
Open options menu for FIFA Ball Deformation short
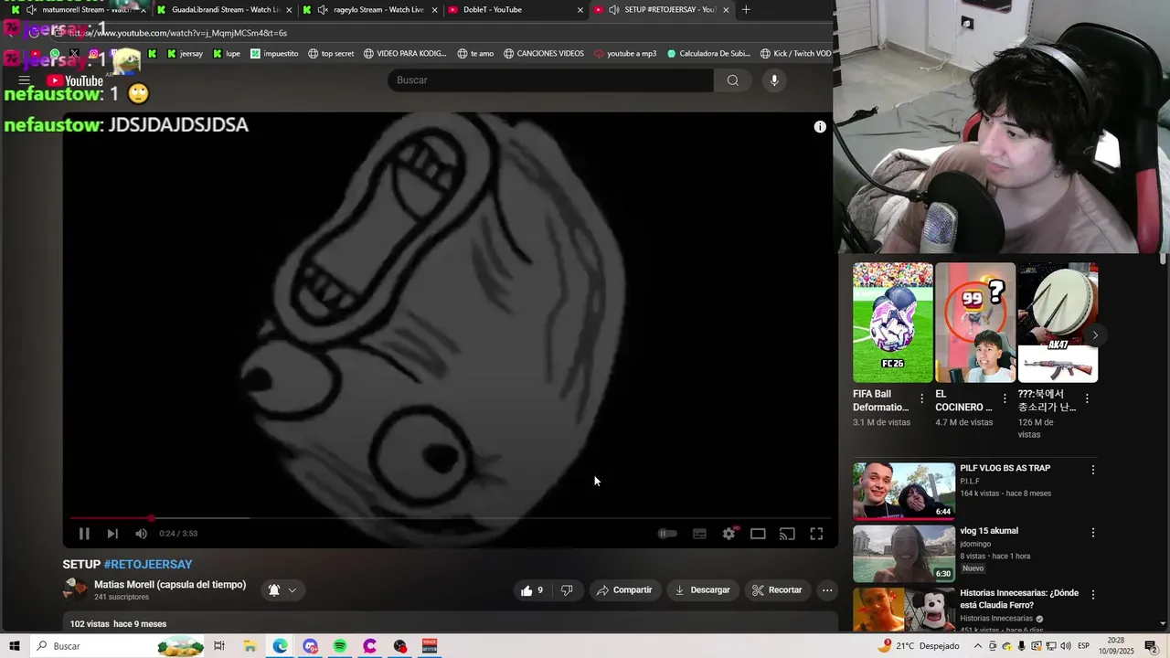tap(921, 398)
